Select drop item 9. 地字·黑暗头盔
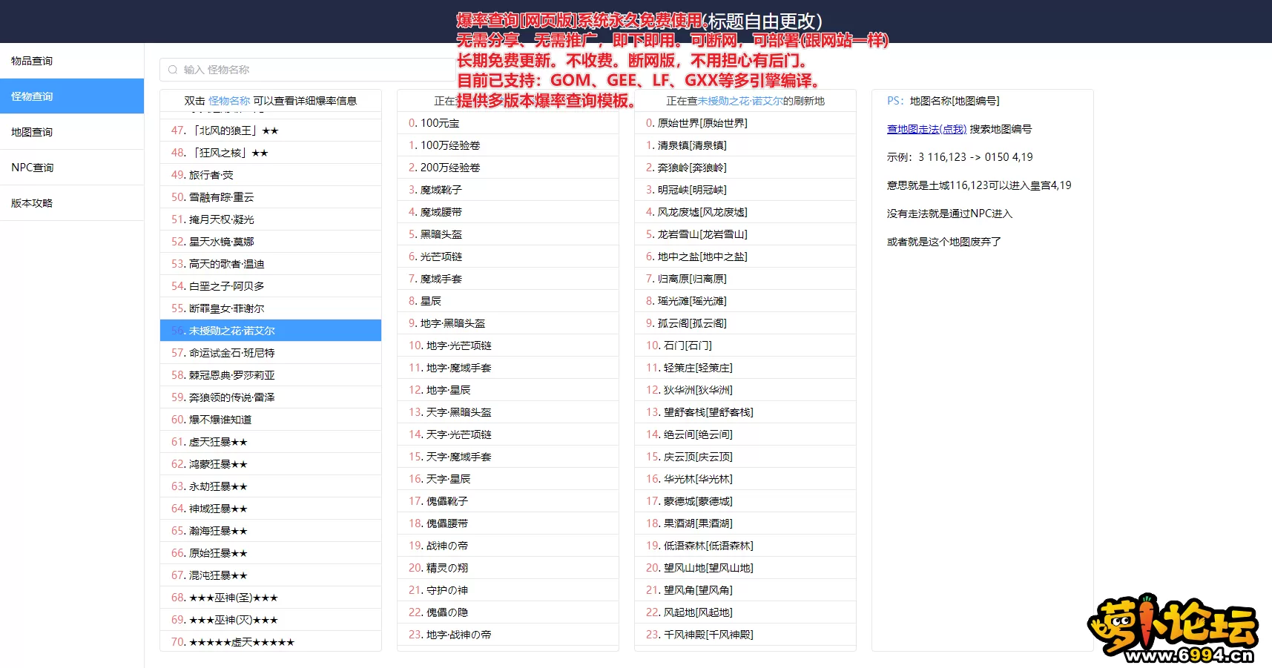This screenshot has height=668, width=1272. 508,323
